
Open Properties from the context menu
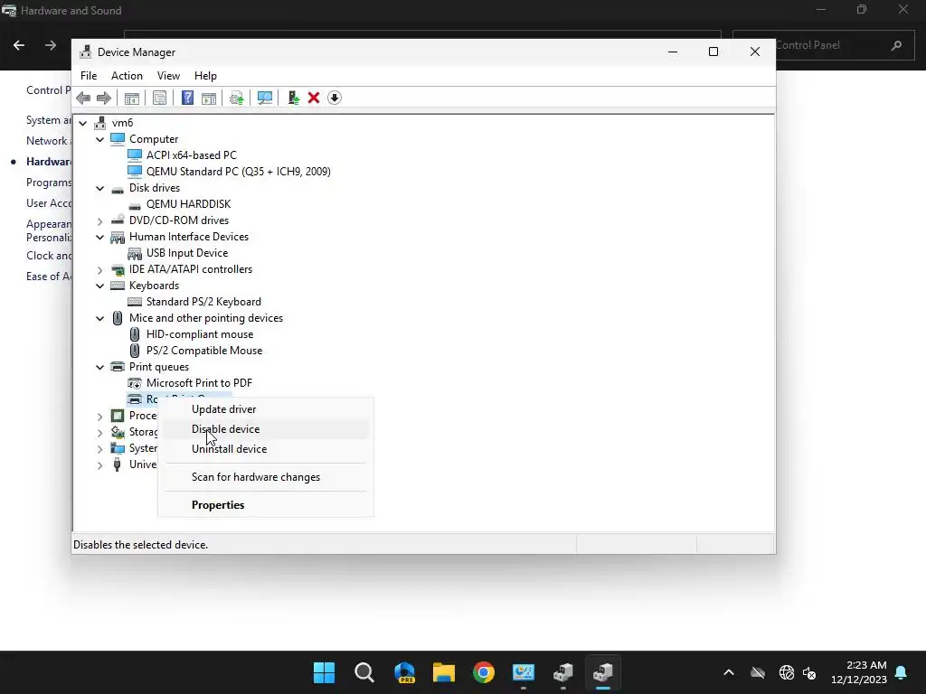click(265, 505)
